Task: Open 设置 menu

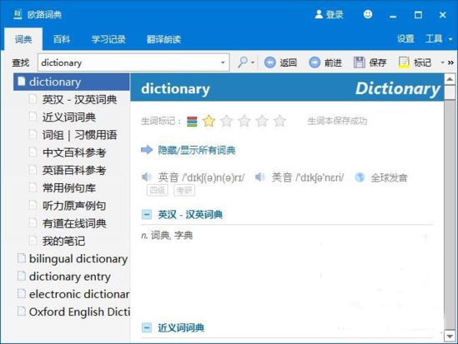Action: (405, 38)
